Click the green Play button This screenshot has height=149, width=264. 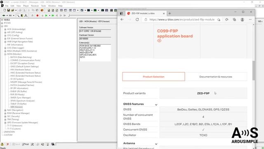click(x=46, y=16)
